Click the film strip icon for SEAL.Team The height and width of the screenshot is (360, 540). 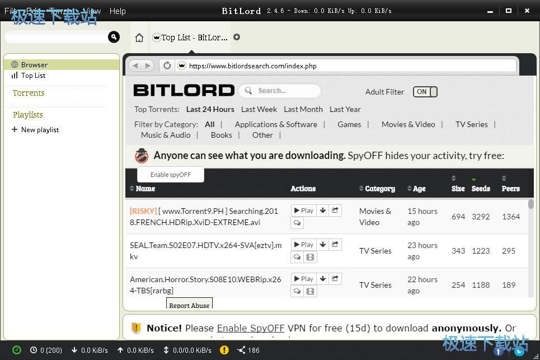coord(311,257)
